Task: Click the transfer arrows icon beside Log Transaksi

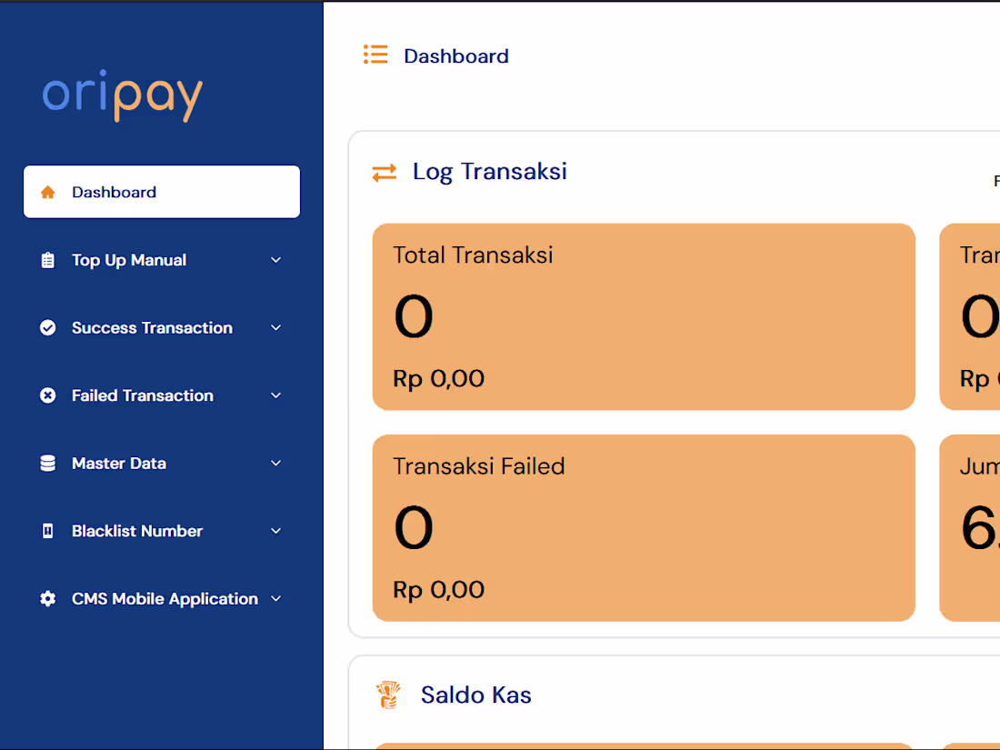Action: (x=384, y=172)
